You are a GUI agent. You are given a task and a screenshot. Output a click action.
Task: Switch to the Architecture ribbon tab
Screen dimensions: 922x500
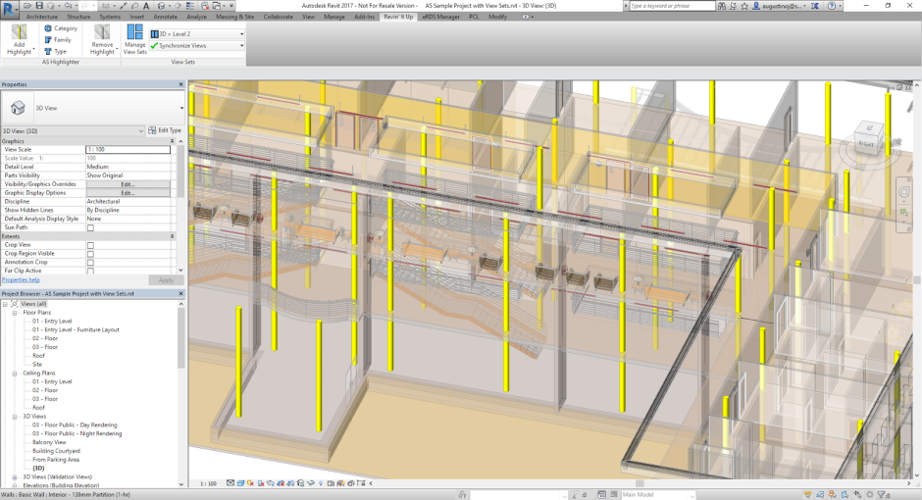[x=41, y=17]
